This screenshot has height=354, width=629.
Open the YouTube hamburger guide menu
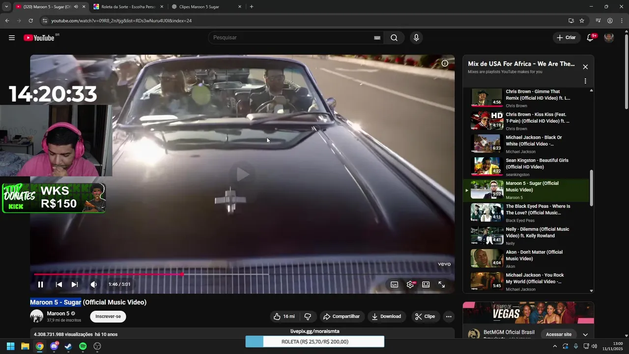click(x=12, y=38)
